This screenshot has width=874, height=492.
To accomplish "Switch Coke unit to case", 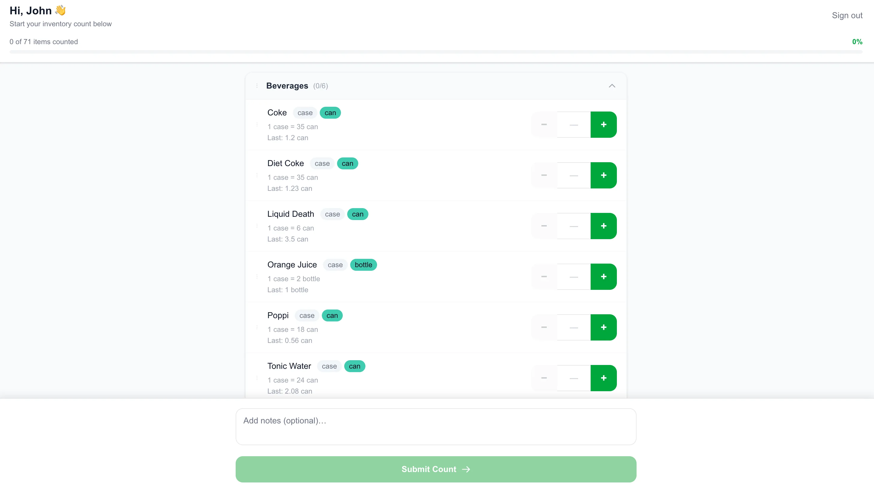I will (x=304, y=112).
